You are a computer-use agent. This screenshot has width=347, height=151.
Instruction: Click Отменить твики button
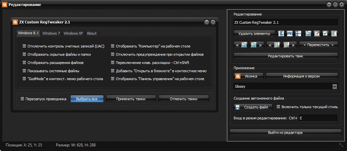(184, 99)
